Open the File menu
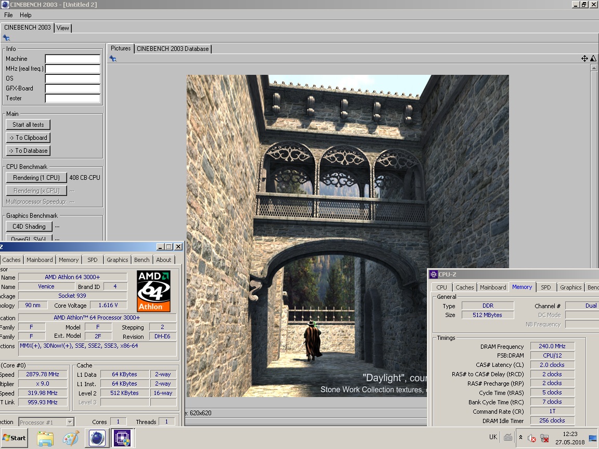Viewport: 599px width, 449px height. pos(8,15)
